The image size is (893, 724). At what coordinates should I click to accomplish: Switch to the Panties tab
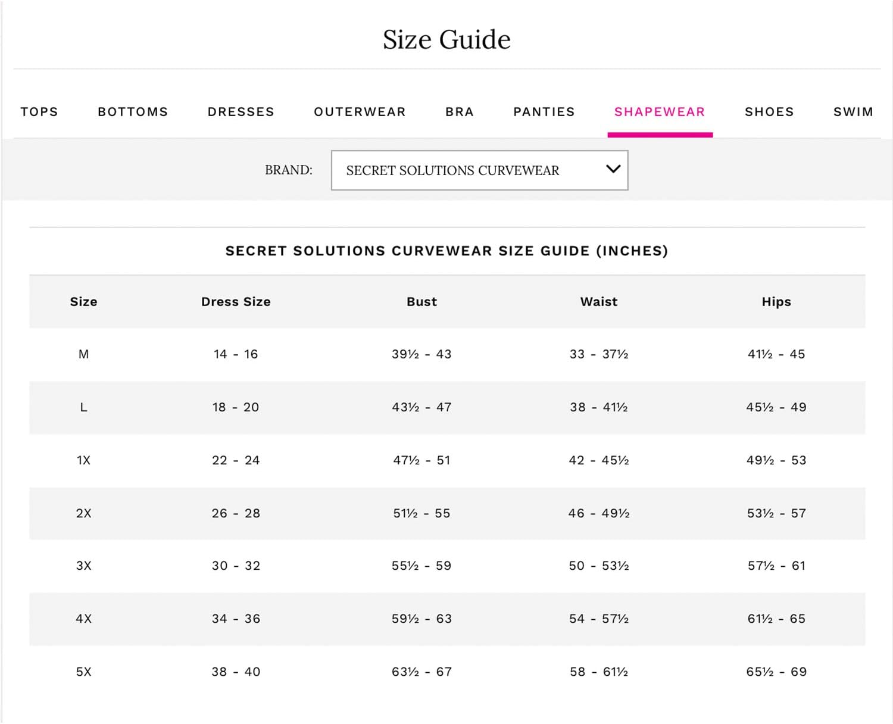click(544, 112)
